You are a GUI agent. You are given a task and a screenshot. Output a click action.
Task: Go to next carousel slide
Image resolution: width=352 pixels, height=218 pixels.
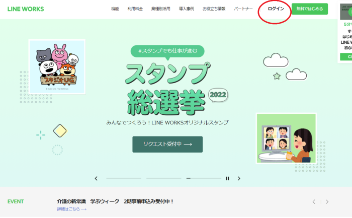click(x=239, y=178)
